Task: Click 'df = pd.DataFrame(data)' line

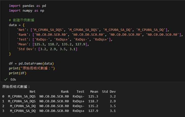Action: (x=32, y=64)
